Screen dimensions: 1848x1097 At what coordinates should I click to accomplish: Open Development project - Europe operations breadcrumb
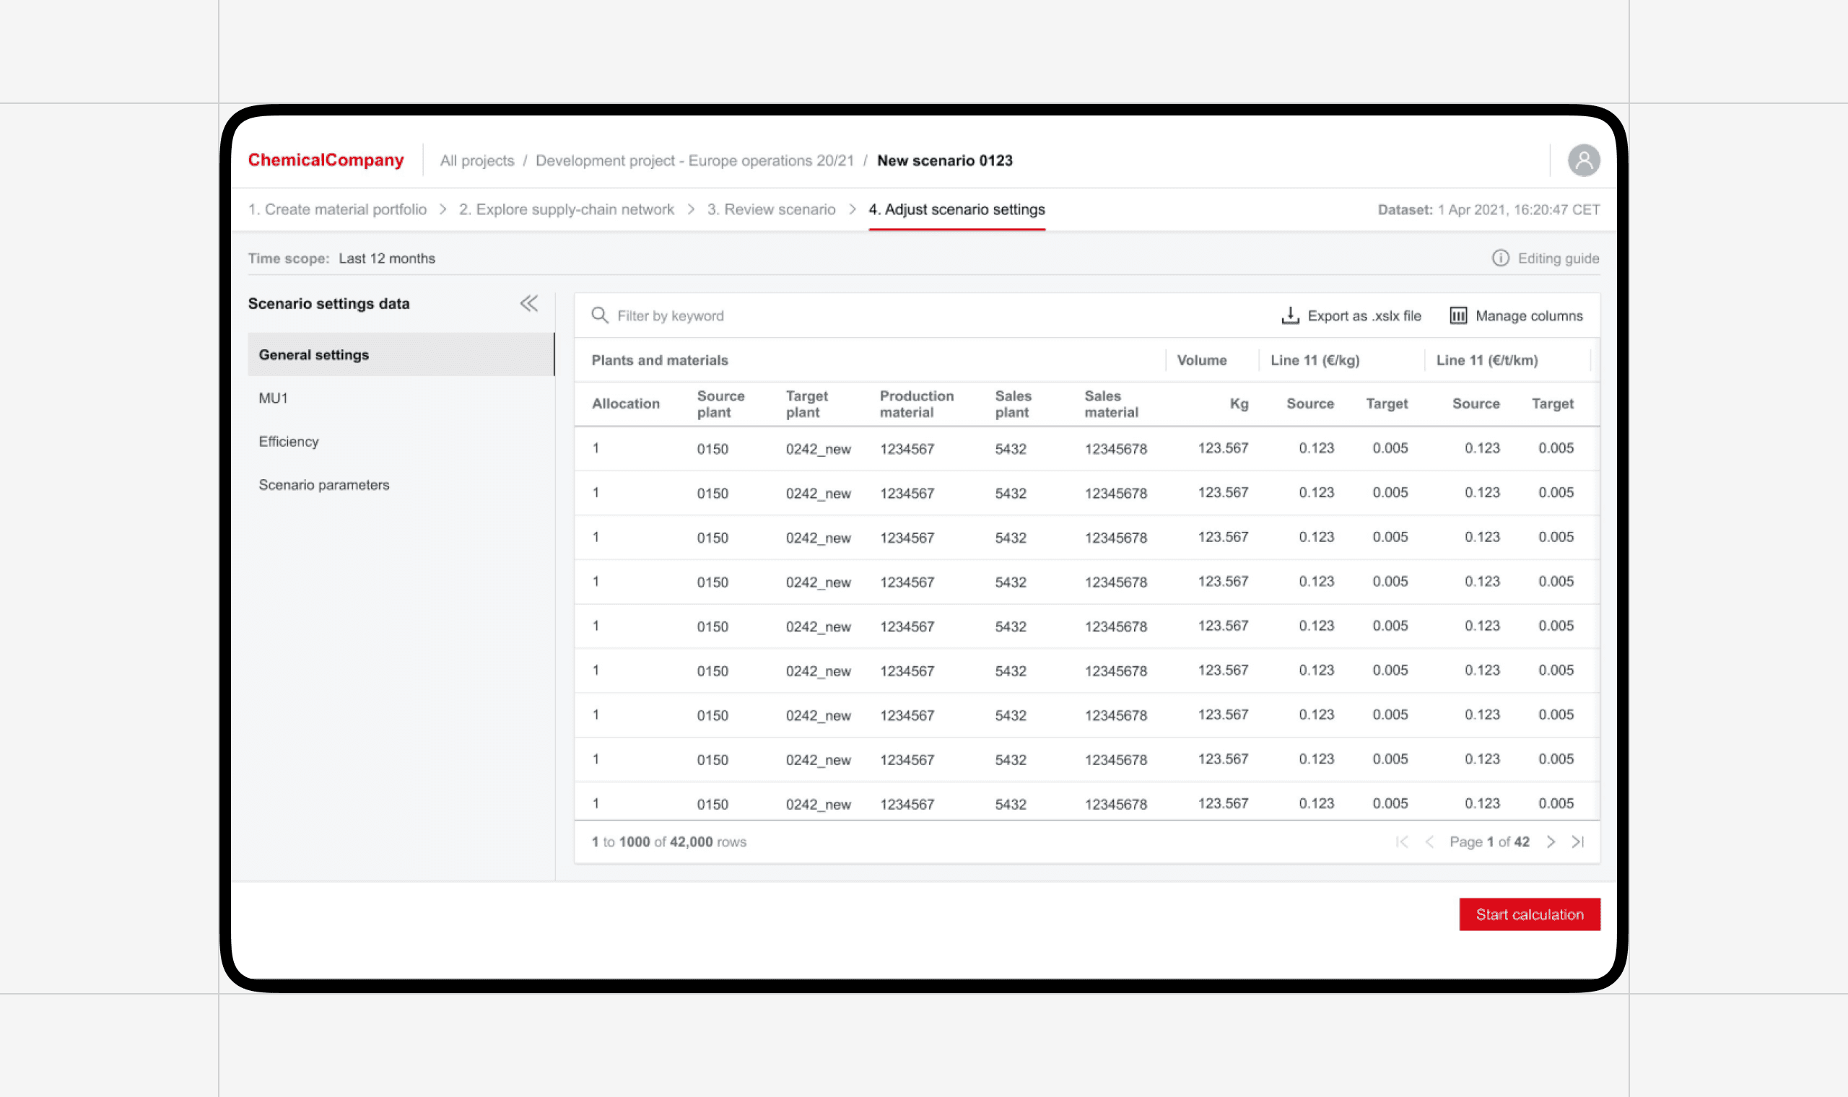point(694,160)
